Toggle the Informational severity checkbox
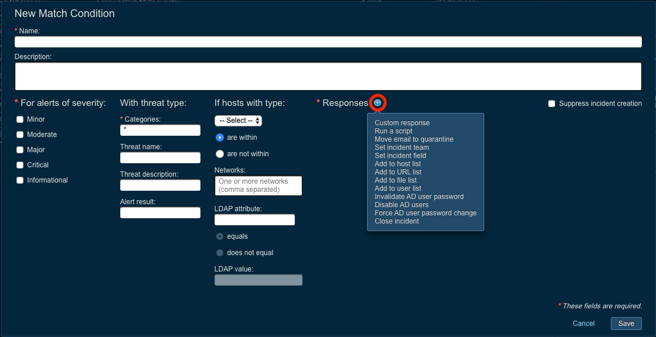 [20, 180]
